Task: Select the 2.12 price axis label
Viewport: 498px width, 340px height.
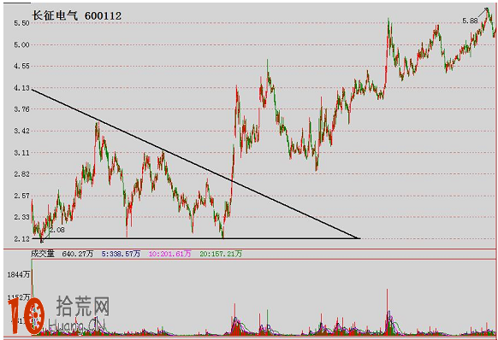Action: coord(21,239)
